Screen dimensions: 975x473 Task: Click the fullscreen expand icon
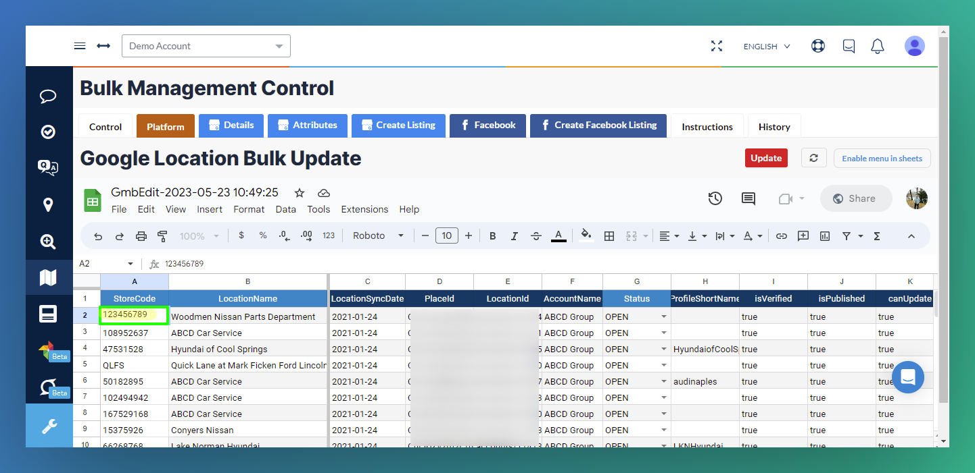pyautogui.click(x=717, y=46)
